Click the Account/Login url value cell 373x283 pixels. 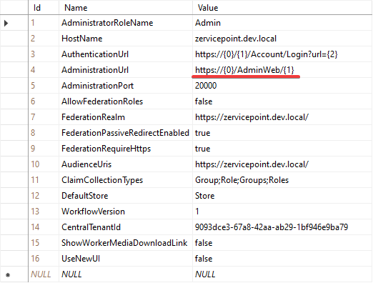pyautogui.click(x=282, y=54)
